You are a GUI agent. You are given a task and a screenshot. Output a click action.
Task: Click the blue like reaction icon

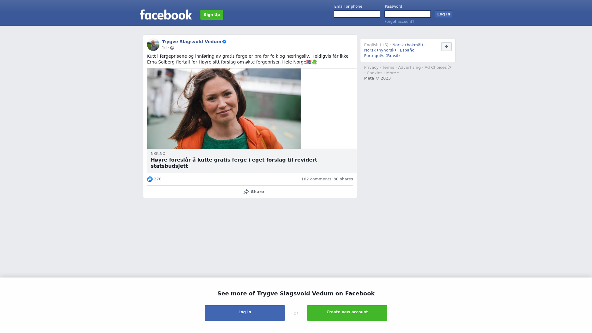point(150,179)
